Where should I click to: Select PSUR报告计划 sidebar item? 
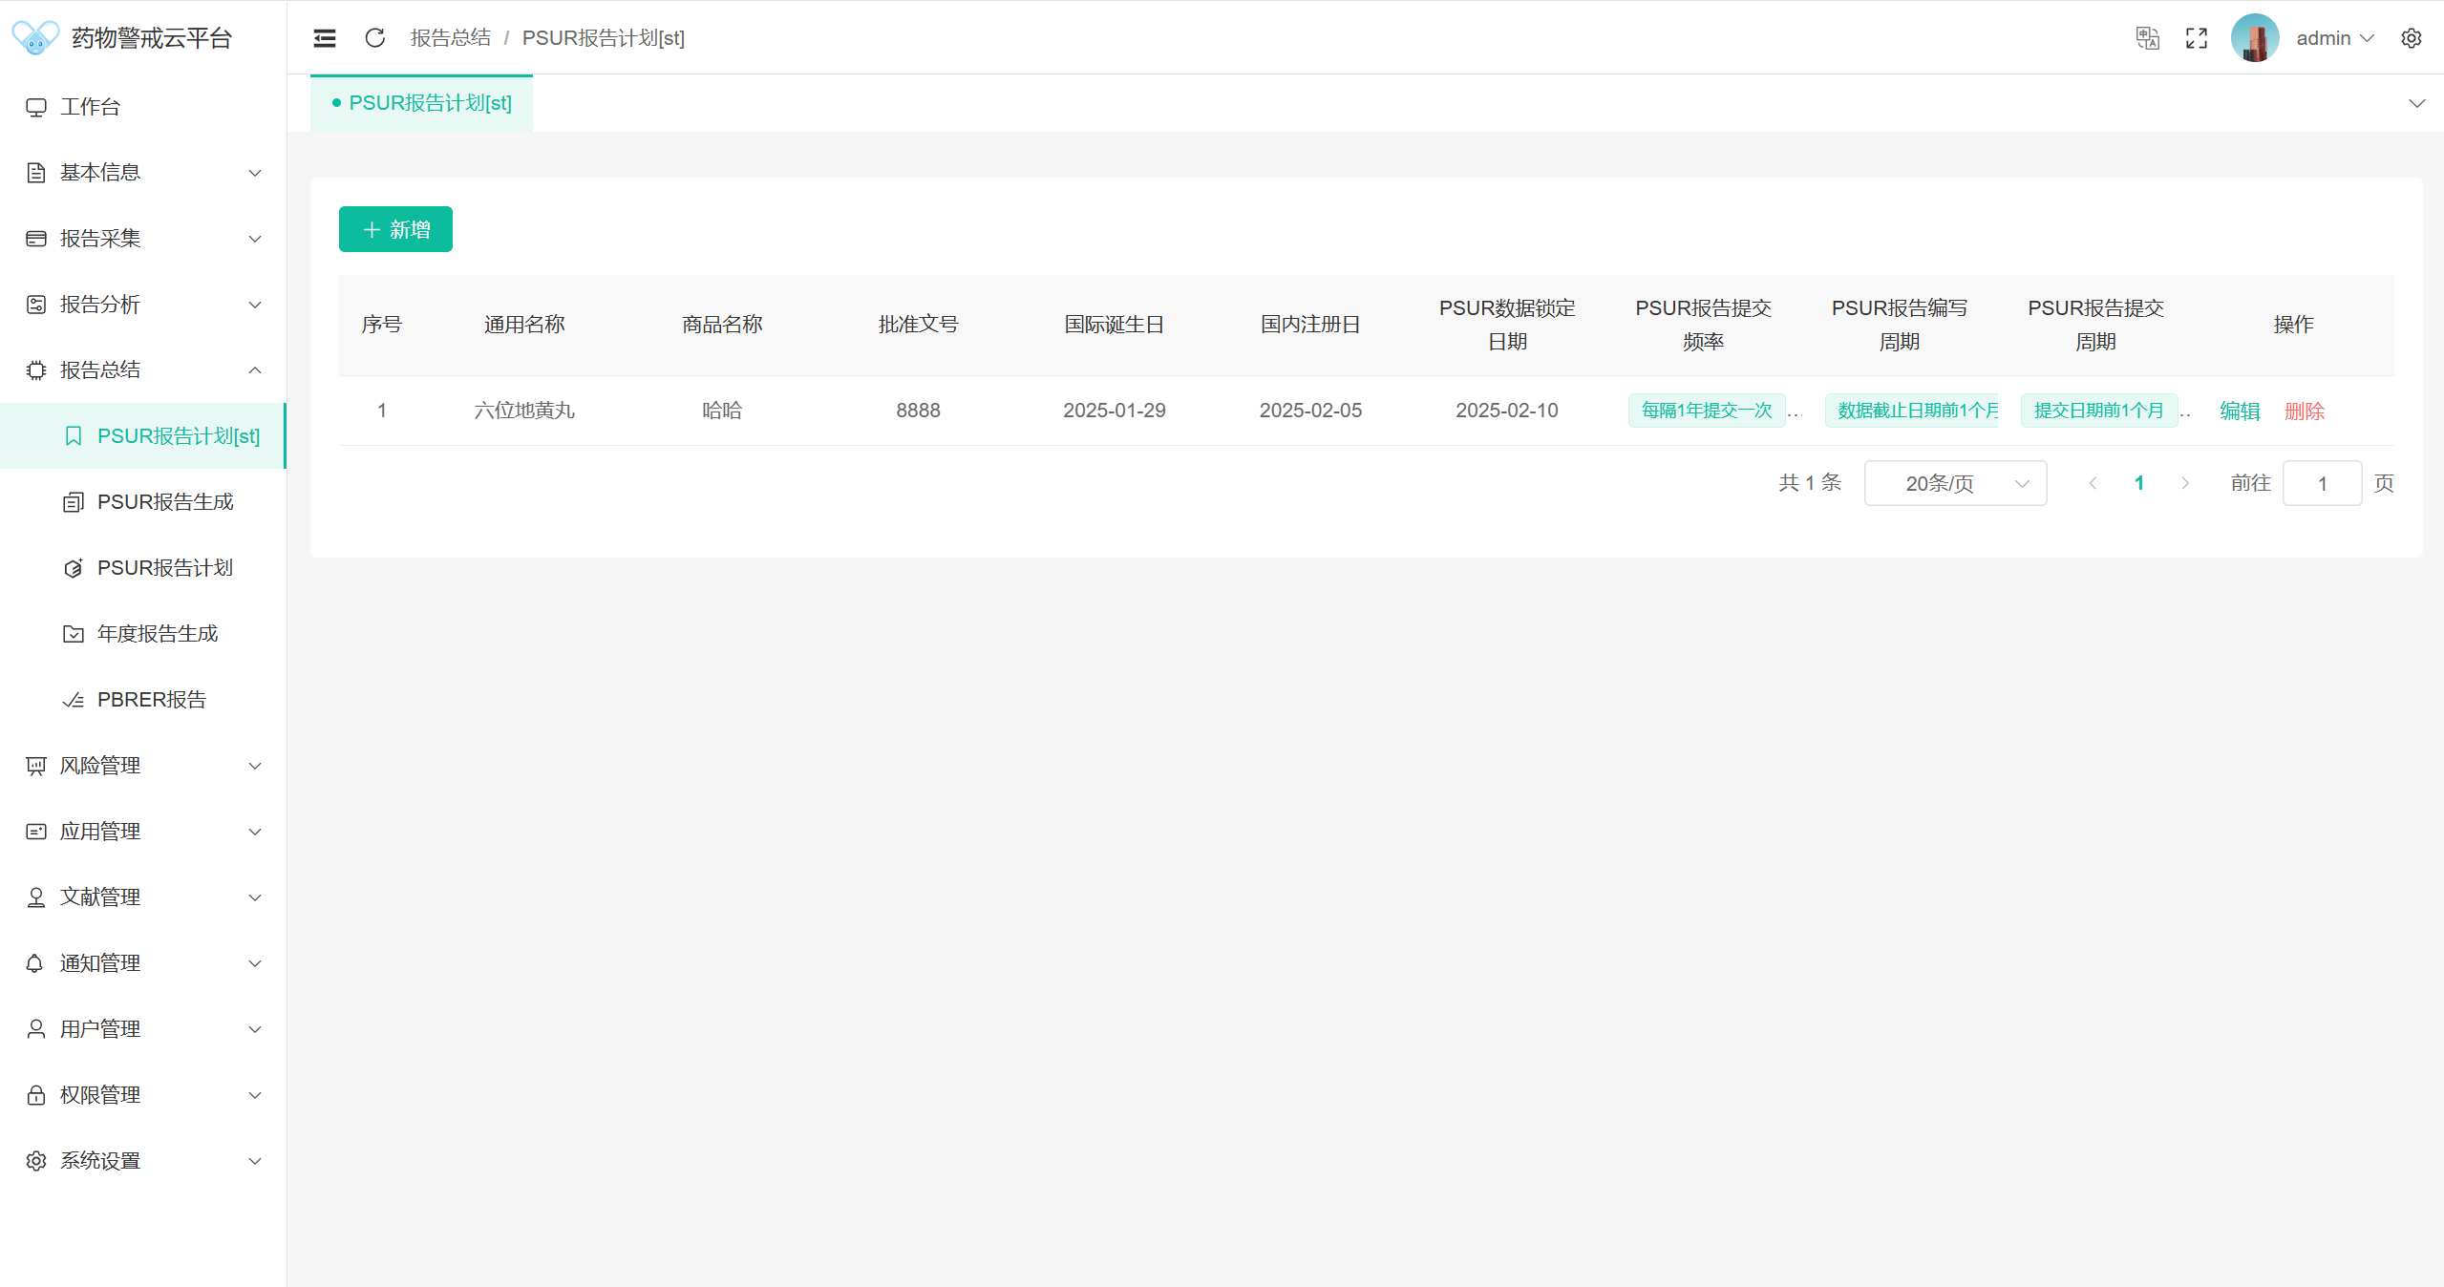pyautogui.click(x=165, y=568)
